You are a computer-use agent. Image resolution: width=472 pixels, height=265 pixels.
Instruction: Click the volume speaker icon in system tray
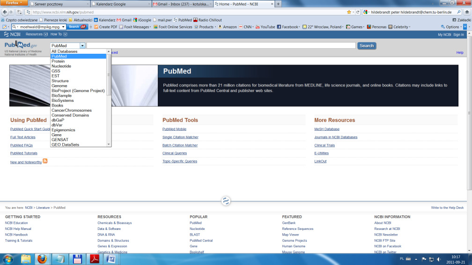point(439,259)
